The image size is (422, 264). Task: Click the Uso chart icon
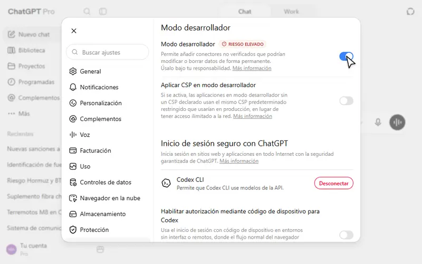(x=73, y=166)
